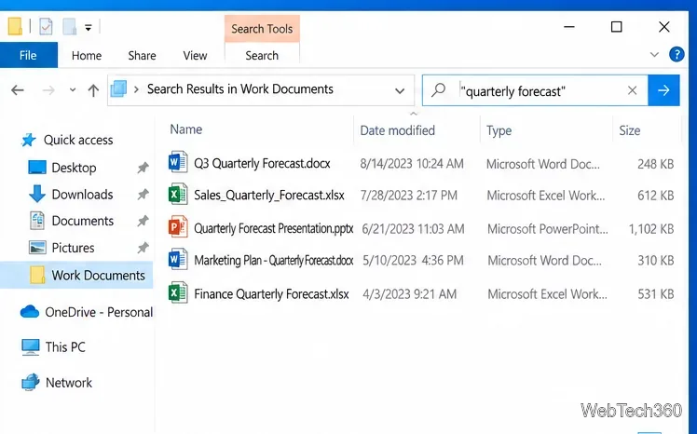Open Downloads in the navigation pane
This screenshot has height=434, width=697.
pos(82,194)
